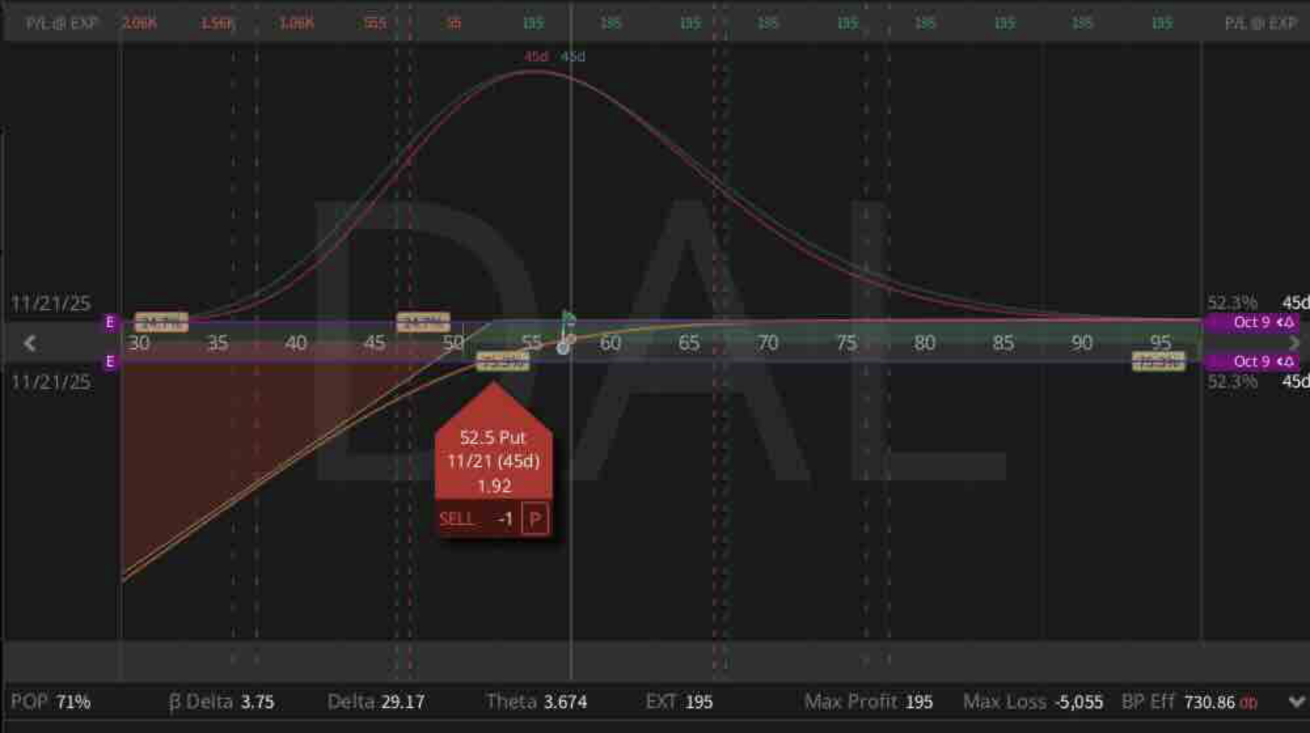Click the upper purple E expiration marker

tap(110, 322)
